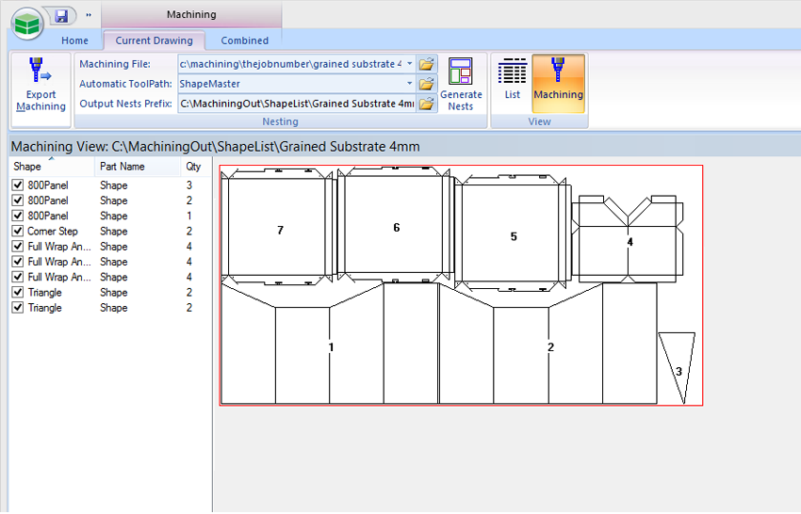Select the Corner Step row text
Screen dimensions: 801x514
point(53,232)
